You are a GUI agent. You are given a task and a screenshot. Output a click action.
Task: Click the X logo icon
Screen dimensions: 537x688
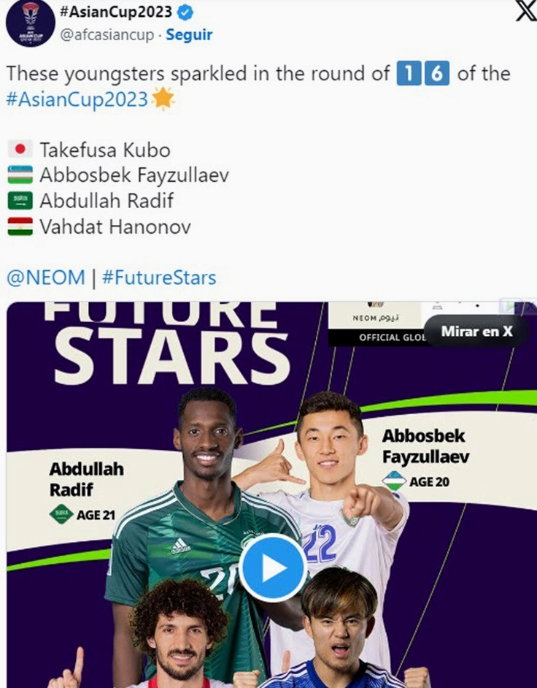526,11
